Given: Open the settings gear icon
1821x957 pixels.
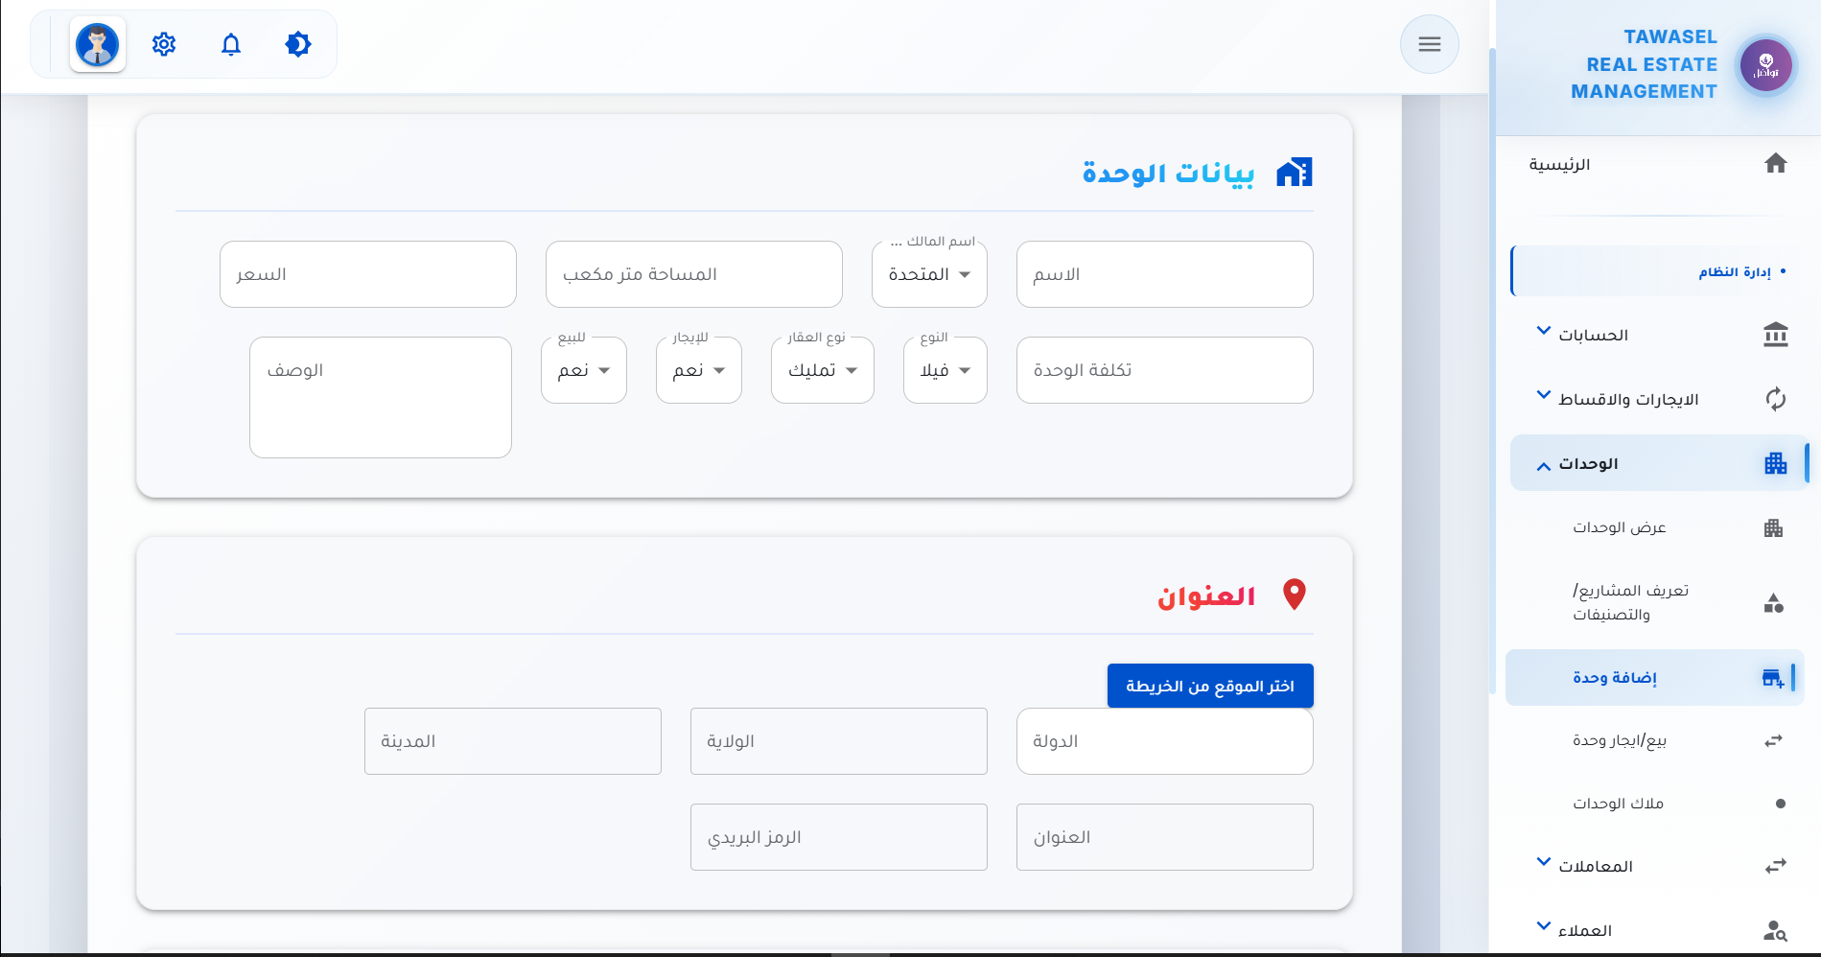Looking at the screenshot, I should click(164, 44).
